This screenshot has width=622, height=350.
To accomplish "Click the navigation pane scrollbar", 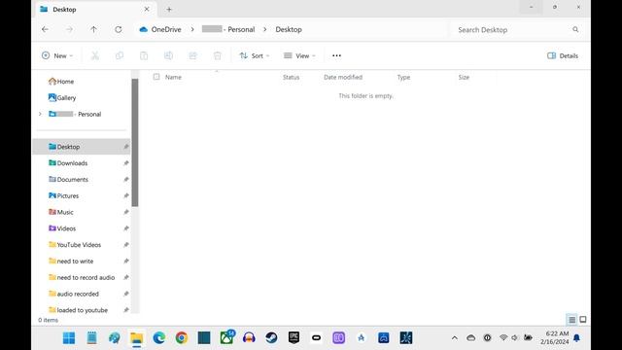I will [x=135, y=143].
